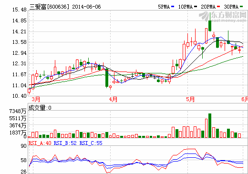Click the 成交量:0 volume label
The image size is (248, 174).
[40, 108]
